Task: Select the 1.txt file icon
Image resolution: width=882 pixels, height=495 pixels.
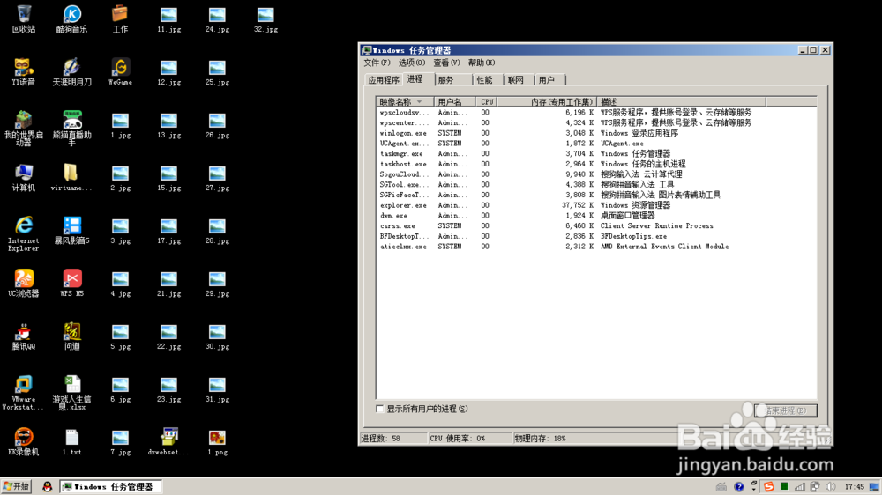Action: (72, 441)
